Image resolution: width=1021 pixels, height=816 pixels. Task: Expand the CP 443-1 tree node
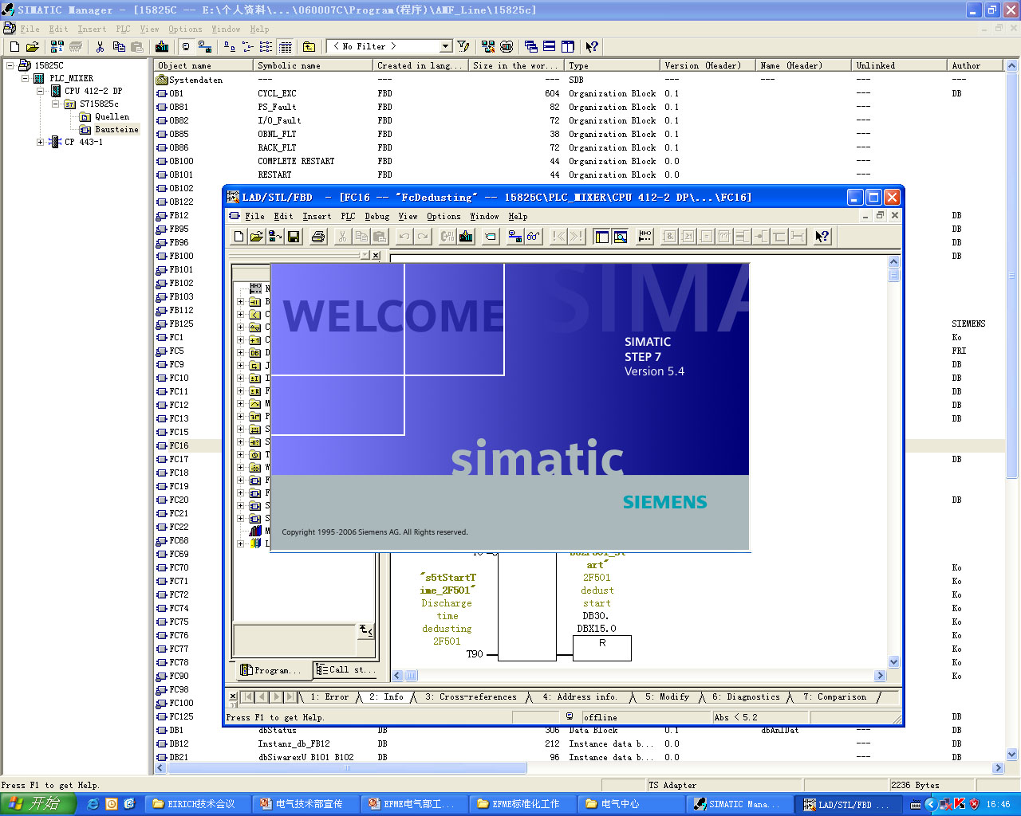click(x=41, y=142)
